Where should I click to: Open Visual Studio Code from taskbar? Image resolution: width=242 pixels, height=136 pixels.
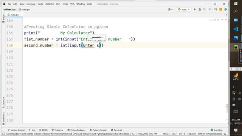tap(236, 29)
